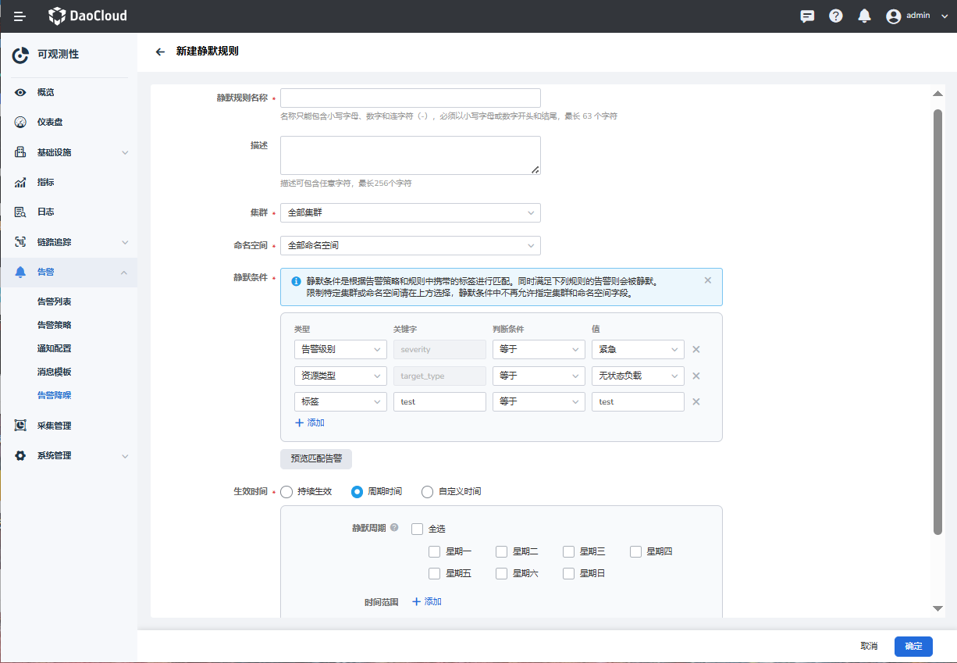Screen dimensions: 957x663
Task: Click the 静默规则名称 input field
Action: [x=410, y=98]
